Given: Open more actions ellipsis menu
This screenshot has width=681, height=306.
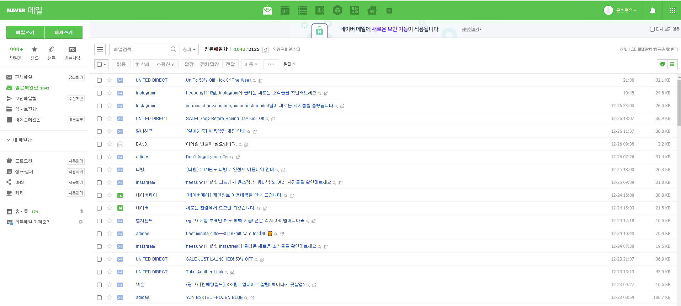Looking at the screenshot, I should click(271, 64).
